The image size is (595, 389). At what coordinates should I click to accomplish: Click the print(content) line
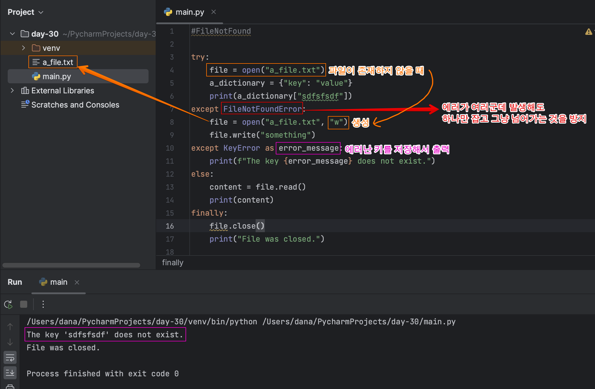[242, 200]
